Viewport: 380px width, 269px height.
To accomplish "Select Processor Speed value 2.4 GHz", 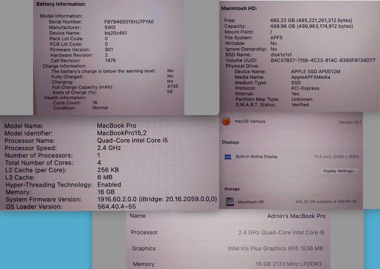I will [x=109, y=148].
